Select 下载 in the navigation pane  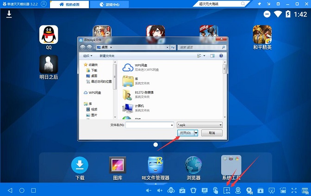(92, 70)
